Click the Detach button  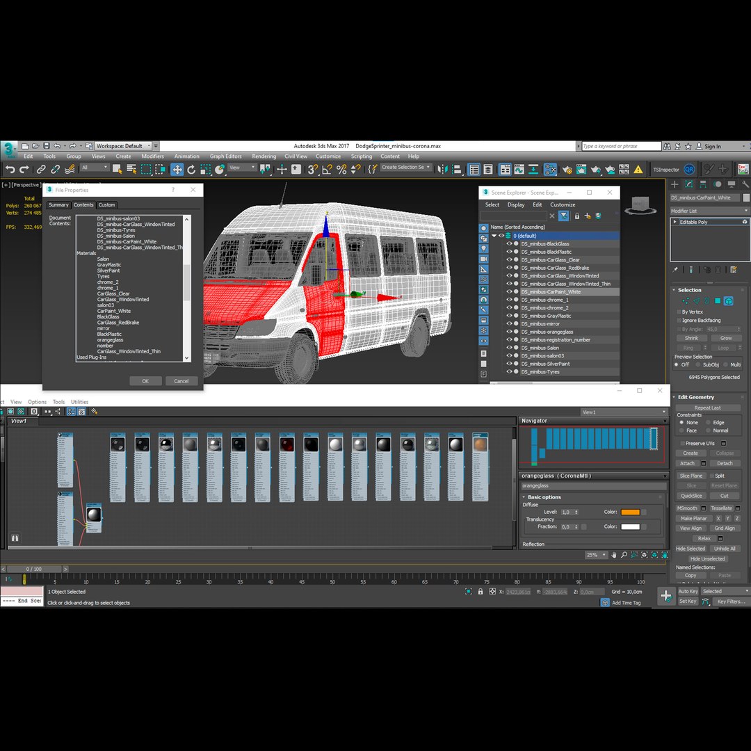pyautogui.click(x=725, y=463)
